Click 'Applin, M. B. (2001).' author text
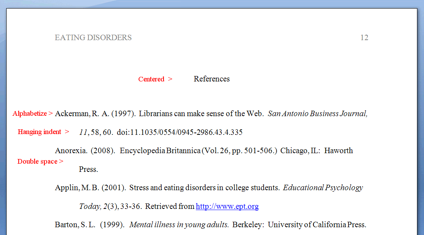 [x=90, y=187]
